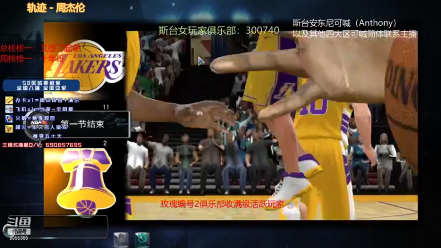Click the Los Angeles Lakers team logo
Viewport: 441px width, 248px height.
(86, 66)
